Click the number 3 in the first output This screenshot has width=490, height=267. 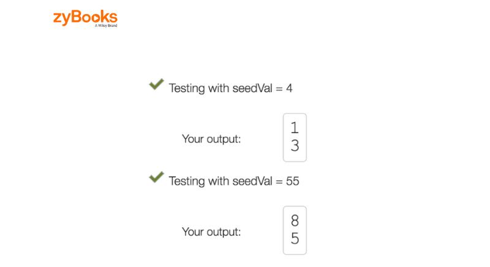pos(295,146)
